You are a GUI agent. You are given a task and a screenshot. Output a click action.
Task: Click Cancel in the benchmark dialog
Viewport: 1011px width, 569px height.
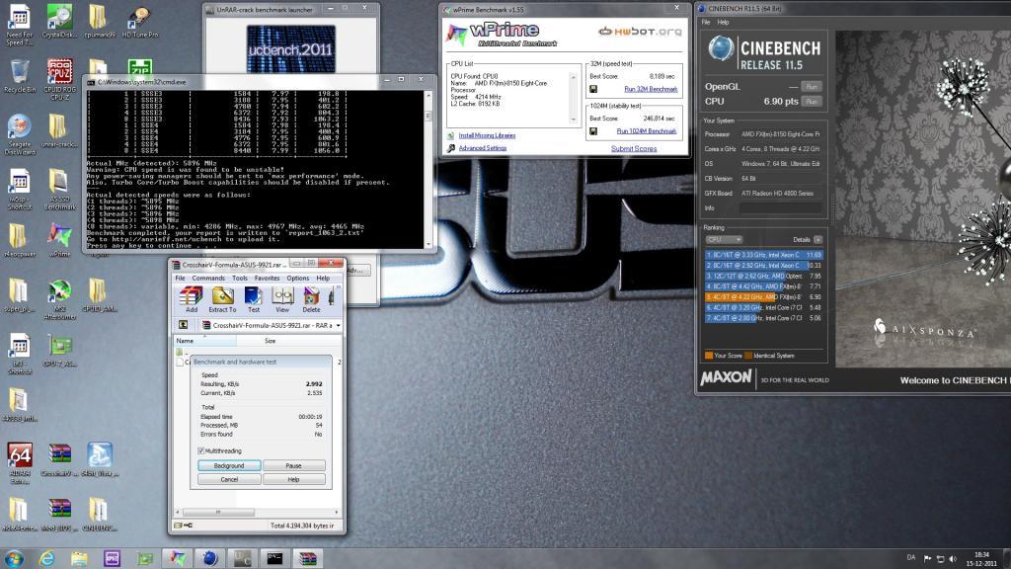(229, 479)
